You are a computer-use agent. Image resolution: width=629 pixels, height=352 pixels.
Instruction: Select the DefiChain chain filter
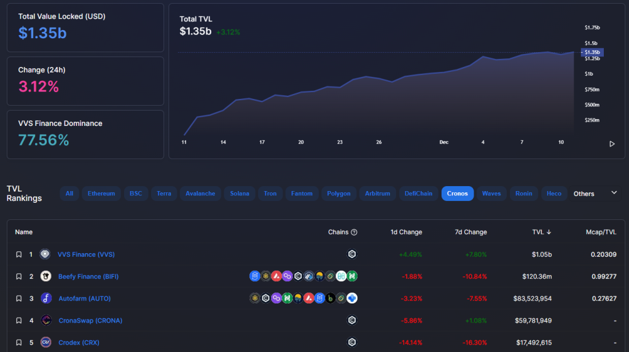(418, 194)
